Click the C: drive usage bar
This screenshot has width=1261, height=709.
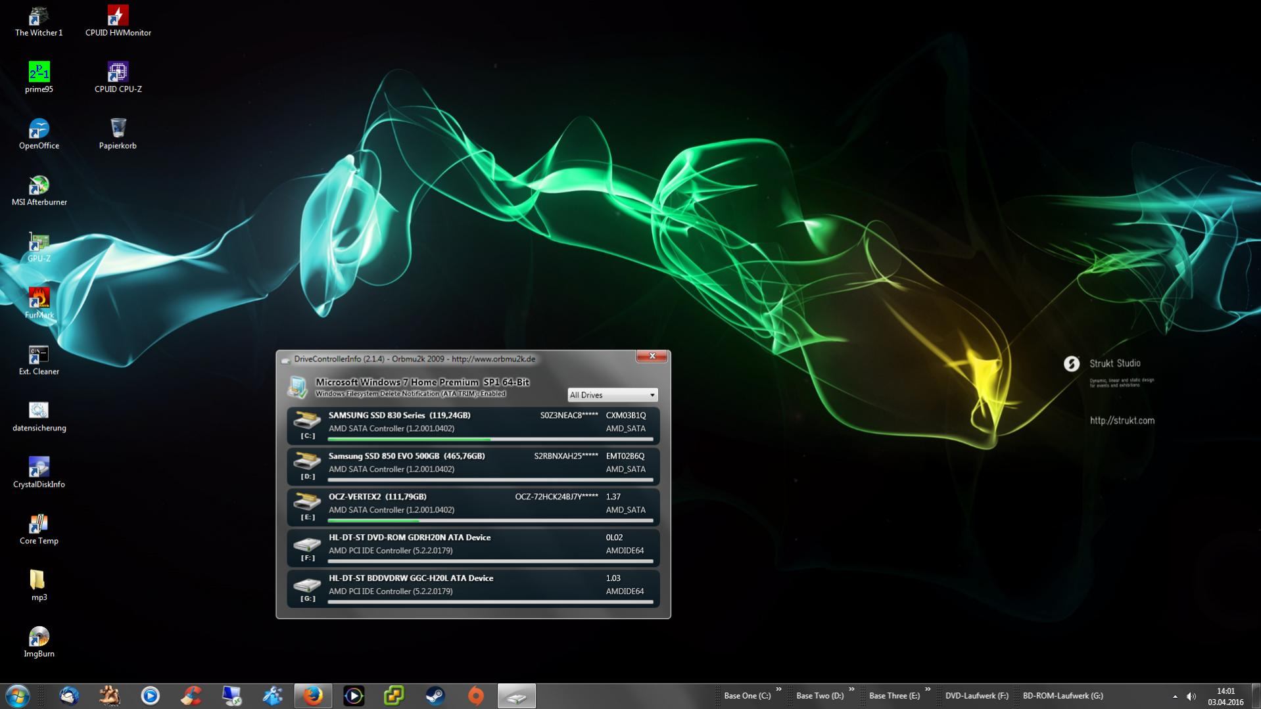[490, 439]
